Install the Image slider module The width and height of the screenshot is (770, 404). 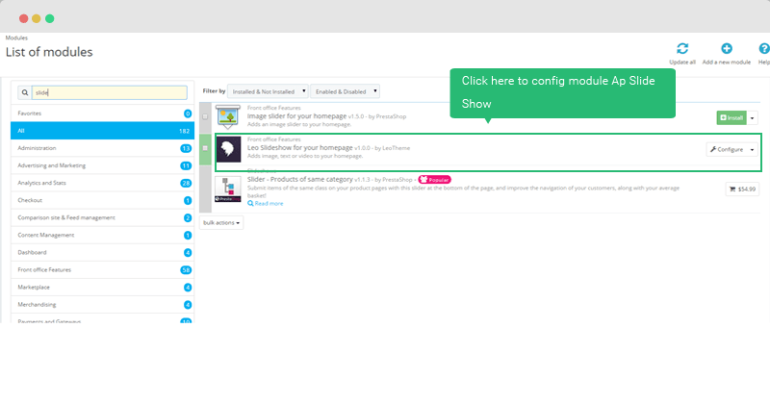[731, 117]
